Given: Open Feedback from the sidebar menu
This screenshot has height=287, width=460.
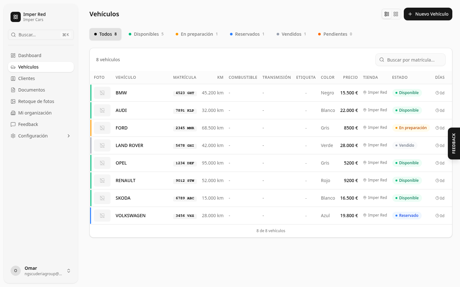Looking at the screenshot, I should coord(28,124).
